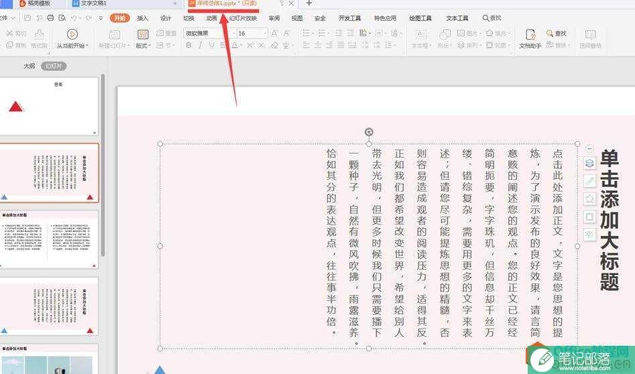635x374 pixels.
Task: Click the Clear Formatting eraser icon
Action: click(274, 45)
